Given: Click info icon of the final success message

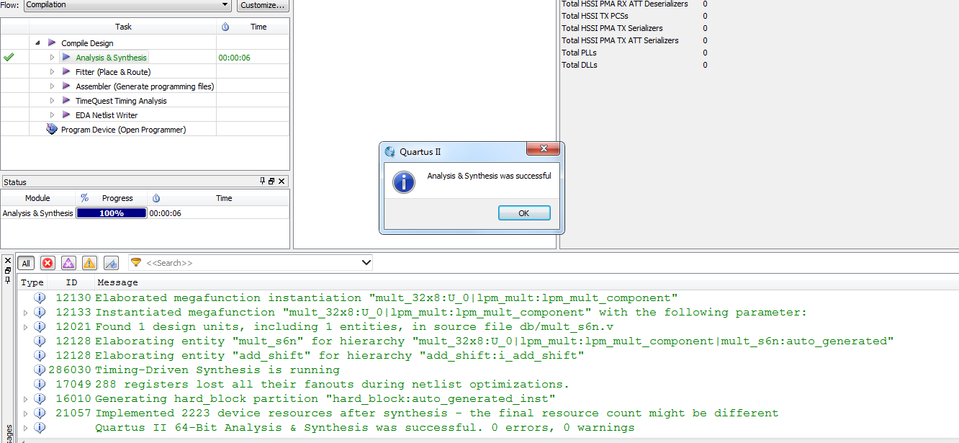Looking at the screenshot, I should (40, 427).
